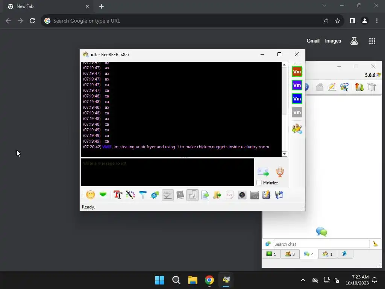The width and height of the screenshot is (385, 289).
Task: Select the blue Vm user avatar
Action: pos(297,99)
